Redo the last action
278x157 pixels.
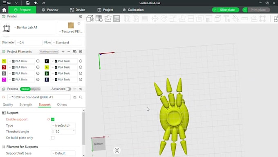point(44,3)
